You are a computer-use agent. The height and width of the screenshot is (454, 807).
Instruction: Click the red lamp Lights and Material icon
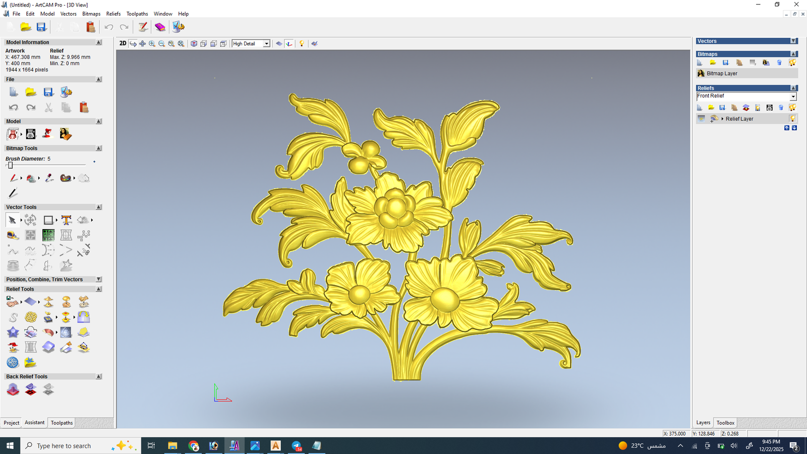(47, 134)
